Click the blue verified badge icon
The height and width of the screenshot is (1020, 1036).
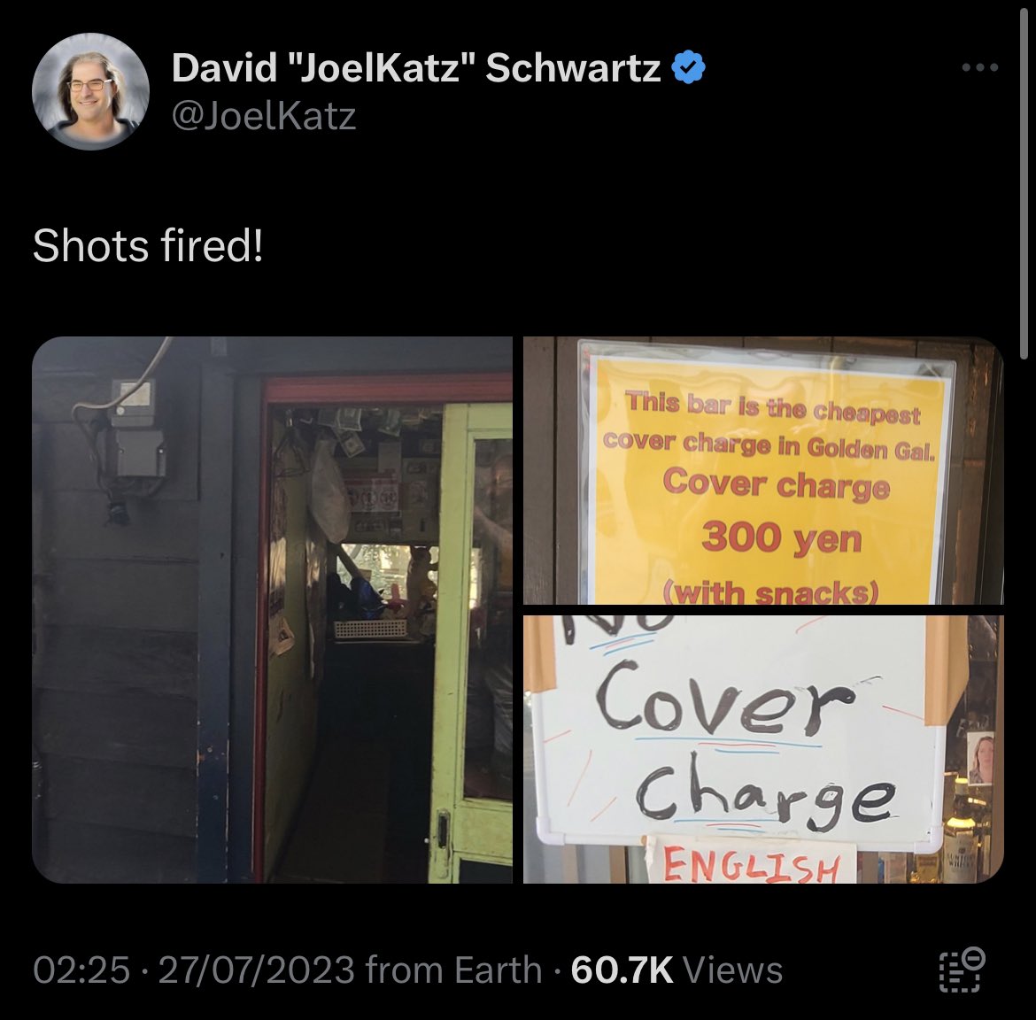[x=689, y=67]
